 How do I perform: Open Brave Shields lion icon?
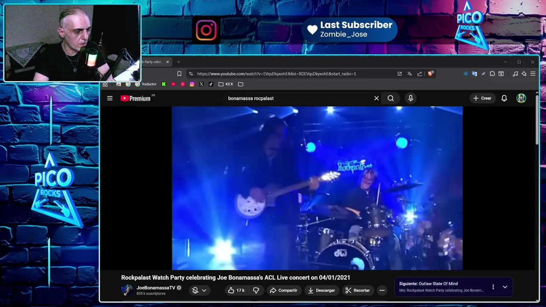tap(430, 74)
